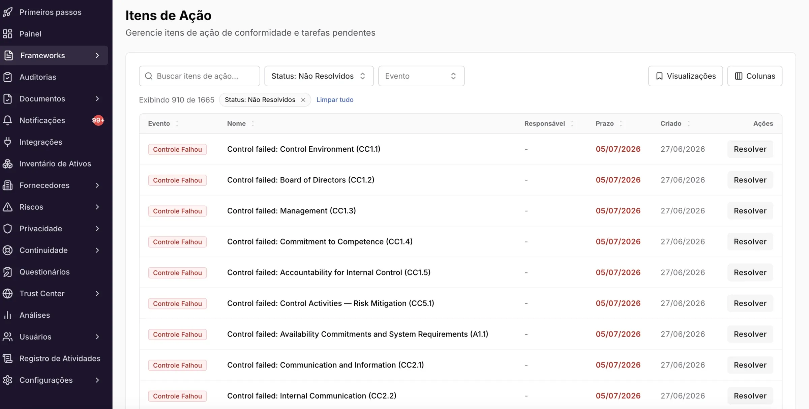Click the Continuidade lifebuoy icon
809x409 pixels.
point(8,250)
